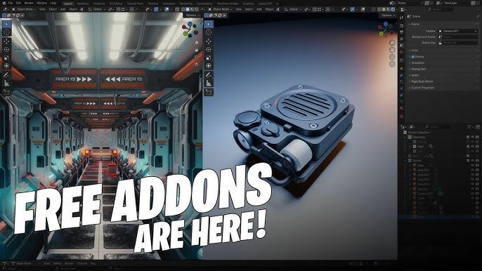The height and width of the screenshot is (271, 482).
Task: Switch right viewport to rendered shading
Action: pyautogui.click(x=393, y=9)
